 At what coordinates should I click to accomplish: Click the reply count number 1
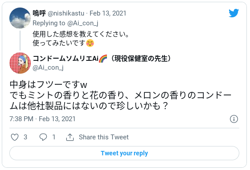(54, 137)
